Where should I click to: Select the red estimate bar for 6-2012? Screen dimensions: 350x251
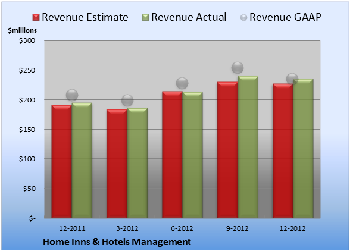(172, 155)
